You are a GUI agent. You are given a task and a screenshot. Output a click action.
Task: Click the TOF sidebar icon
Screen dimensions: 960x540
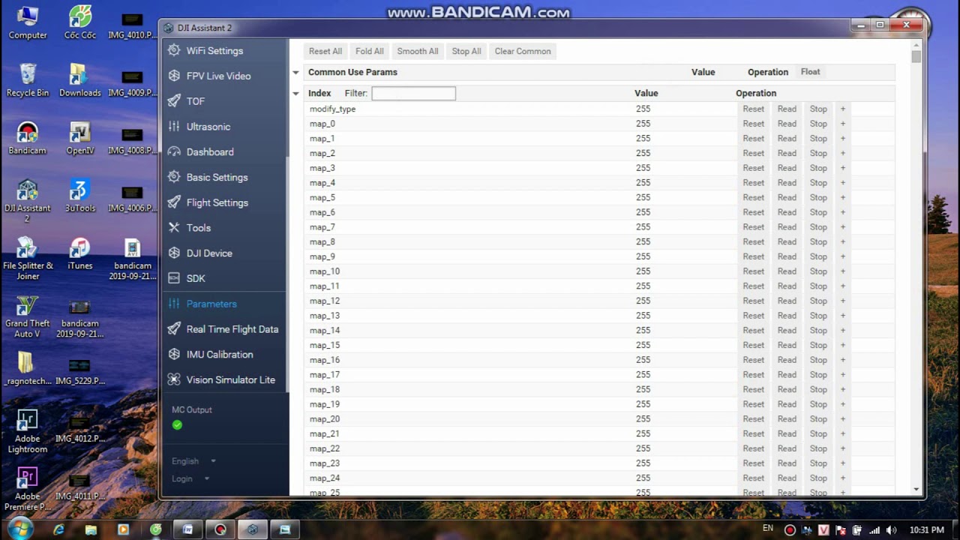(174, 101)
